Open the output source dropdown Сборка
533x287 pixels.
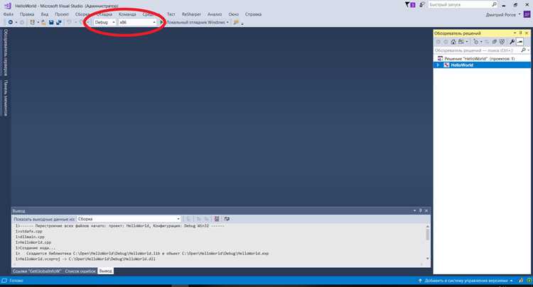coord(129,219)
